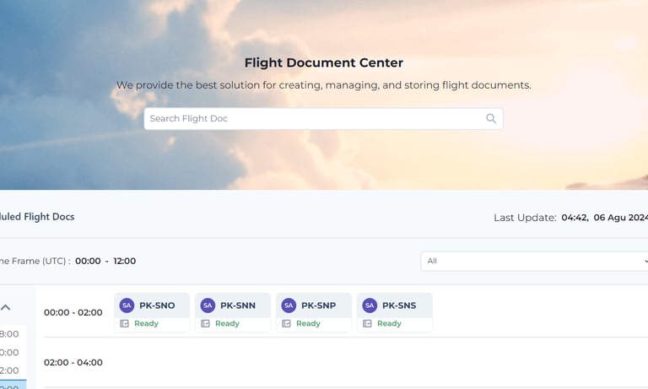Click the SA avatar on PK-SNO

coord(127,305)
